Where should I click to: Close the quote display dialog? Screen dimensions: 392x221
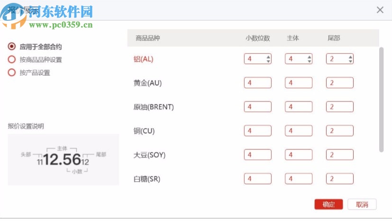(x=380, y=10)
